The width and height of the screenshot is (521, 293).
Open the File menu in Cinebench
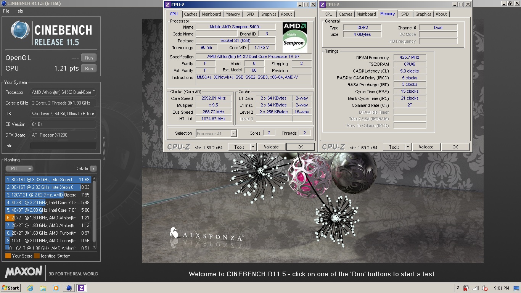6,11
